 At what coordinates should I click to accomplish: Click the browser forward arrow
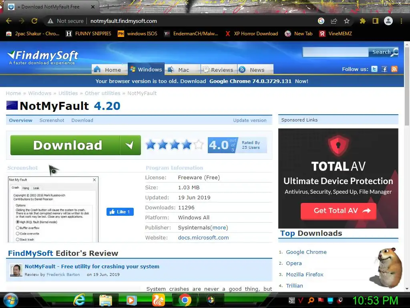[x=22, y=21]
